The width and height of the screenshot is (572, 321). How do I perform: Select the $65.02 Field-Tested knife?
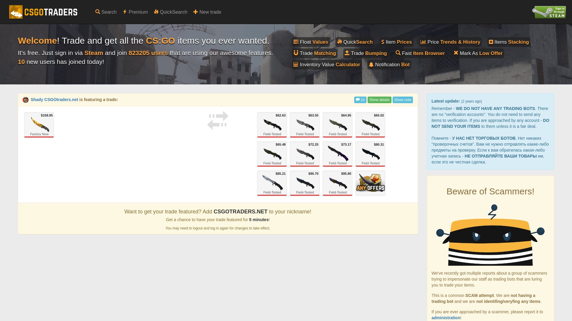tap(370, 125)
